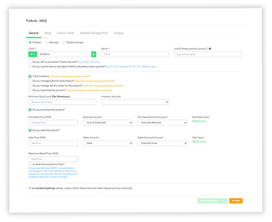This screenshot has width=272, height=222.
Task: Select the Services radio button
Action: [47, 42]
